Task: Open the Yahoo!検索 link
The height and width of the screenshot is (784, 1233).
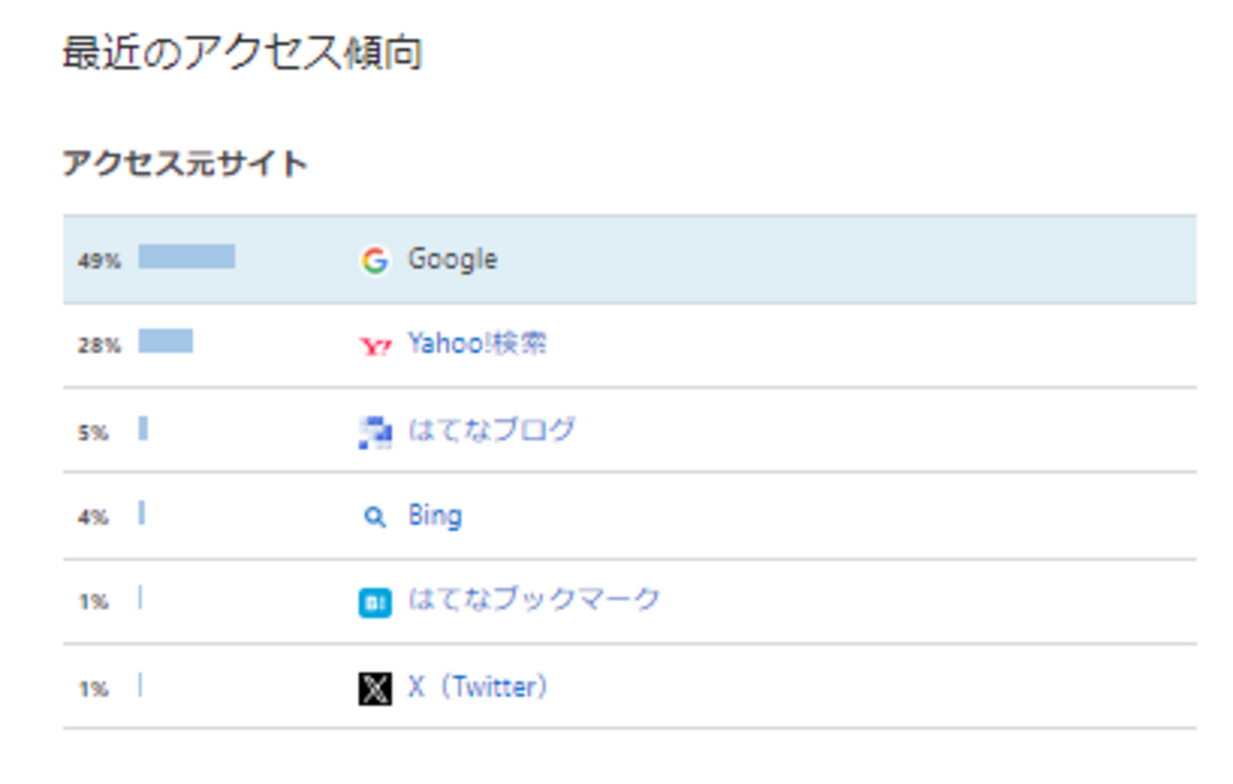Action: [x=476, y=344]
